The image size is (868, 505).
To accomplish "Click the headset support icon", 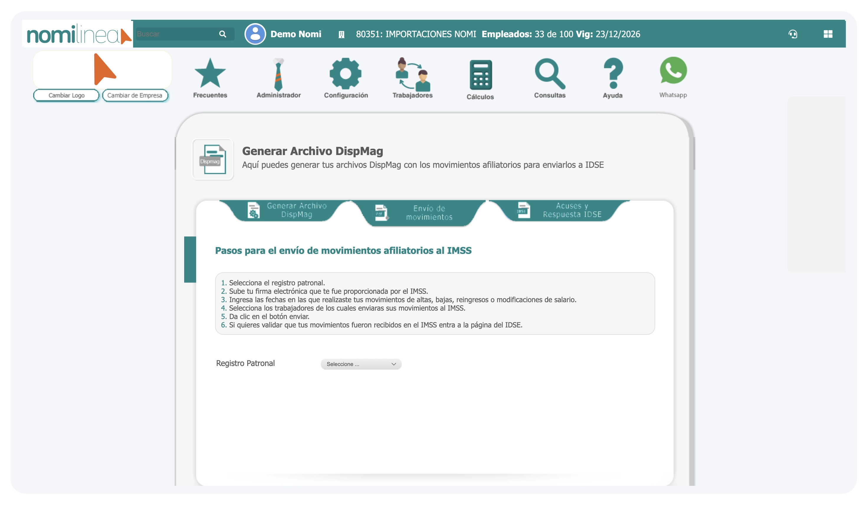I will coord(793,34).
